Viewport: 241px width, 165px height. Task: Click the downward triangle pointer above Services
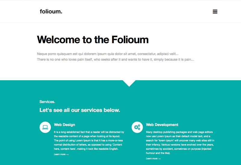129,83
